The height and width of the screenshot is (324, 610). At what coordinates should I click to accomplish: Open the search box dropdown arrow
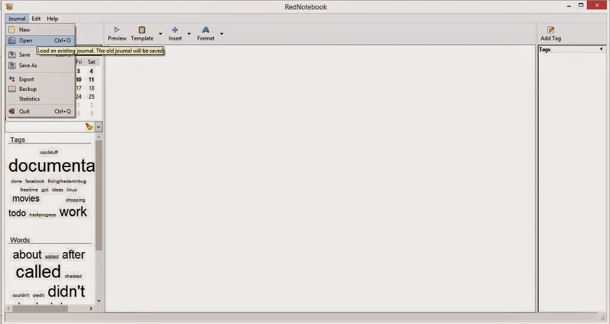pos(98,127)
